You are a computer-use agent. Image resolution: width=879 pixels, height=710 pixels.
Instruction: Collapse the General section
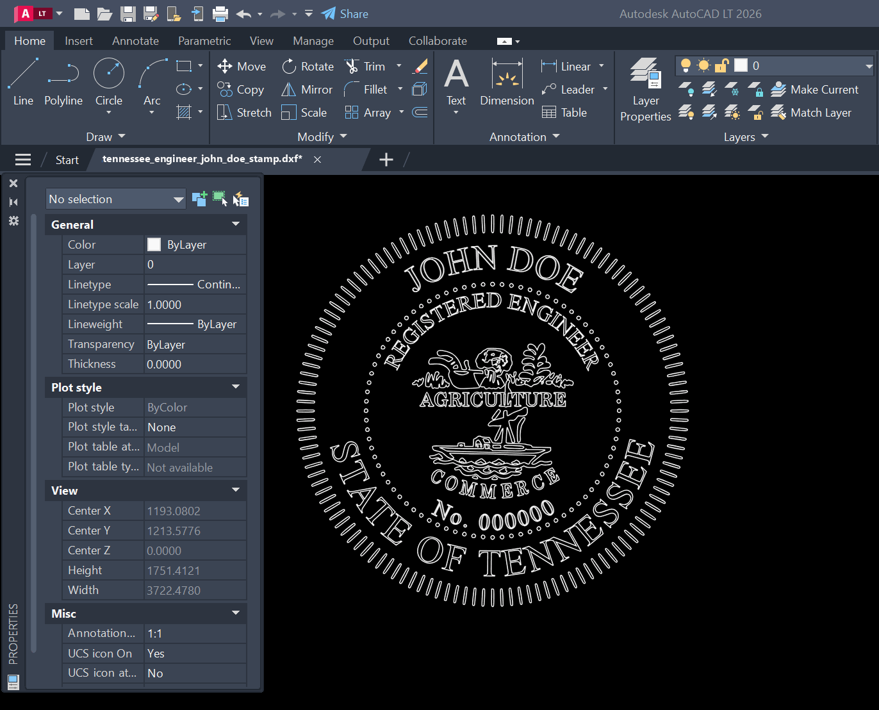click(x=236, y=224)
